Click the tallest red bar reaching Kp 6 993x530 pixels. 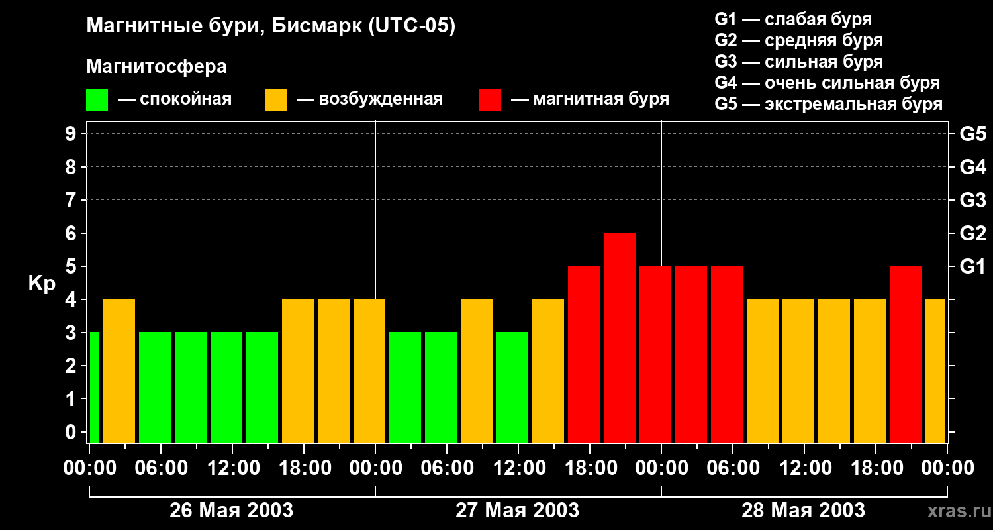[620, 337]
